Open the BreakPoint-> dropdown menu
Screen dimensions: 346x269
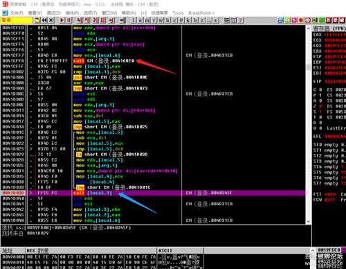201,13
